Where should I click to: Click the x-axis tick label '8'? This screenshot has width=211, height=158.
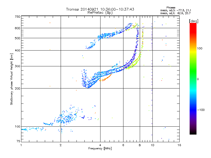coord(140,145)
